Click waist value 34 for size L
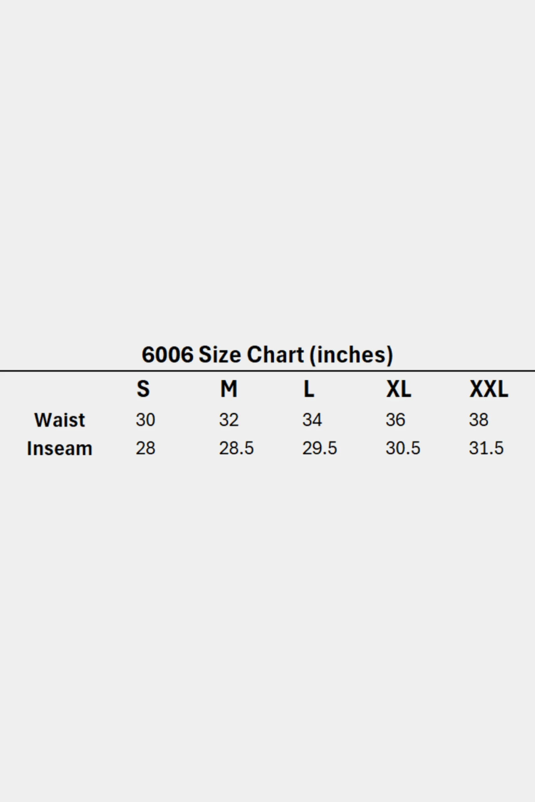Screen dimensions: 535x802 pos(312,420)
